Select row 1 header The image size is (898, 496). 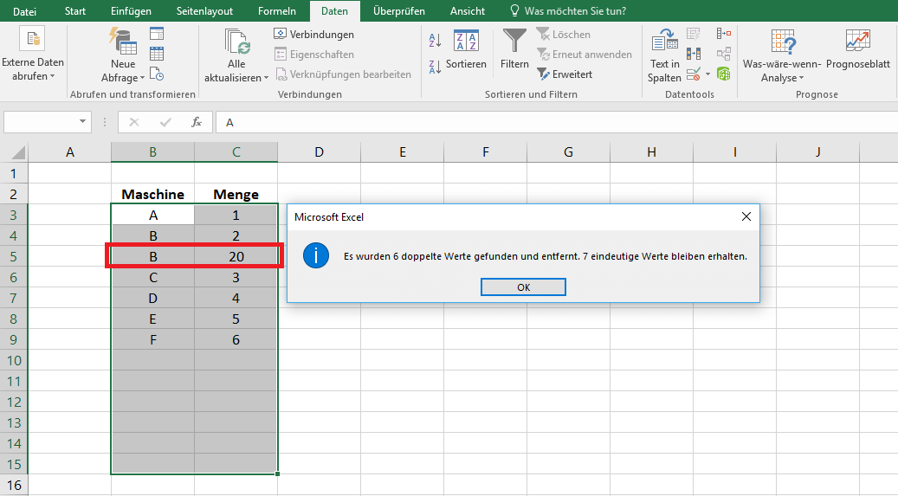click(x=14, y=173)
